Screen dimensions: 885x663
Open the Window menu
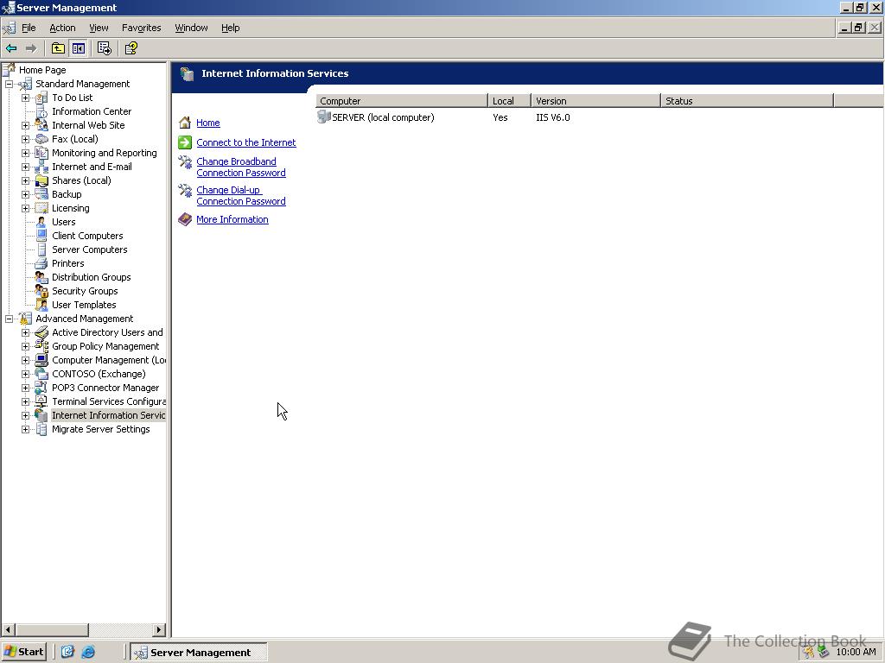(191, 28)
